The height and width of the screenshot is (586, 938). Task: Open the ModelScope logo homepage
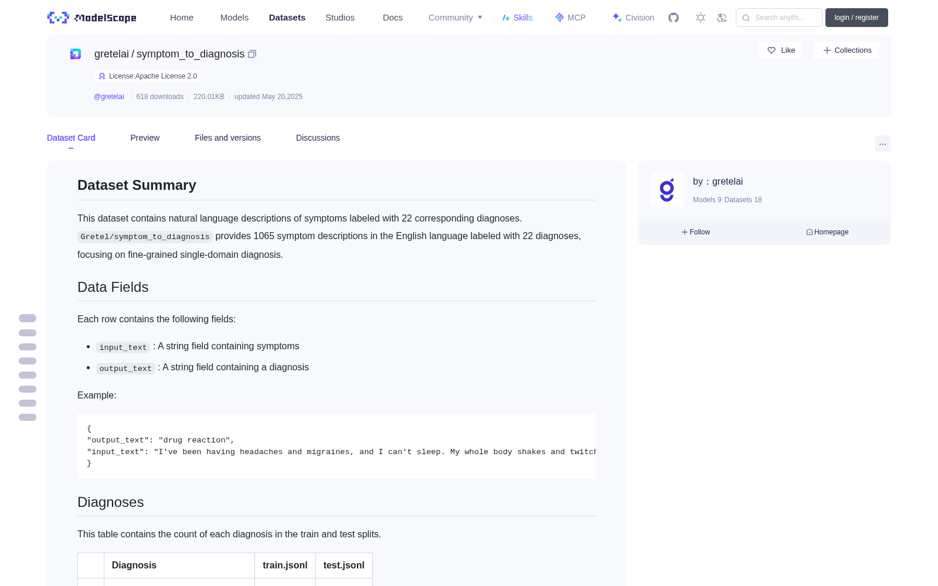[91, 18]
